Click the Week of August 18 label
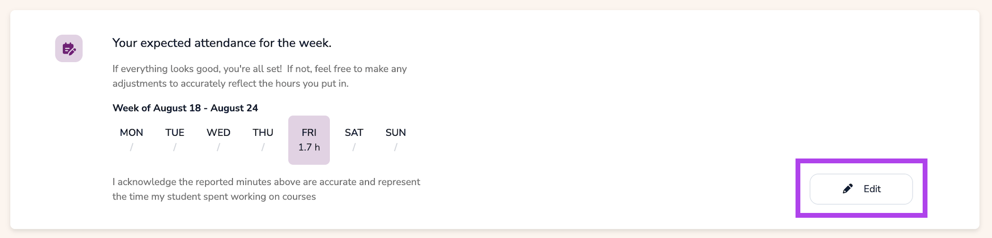 [x=185, y=108]
